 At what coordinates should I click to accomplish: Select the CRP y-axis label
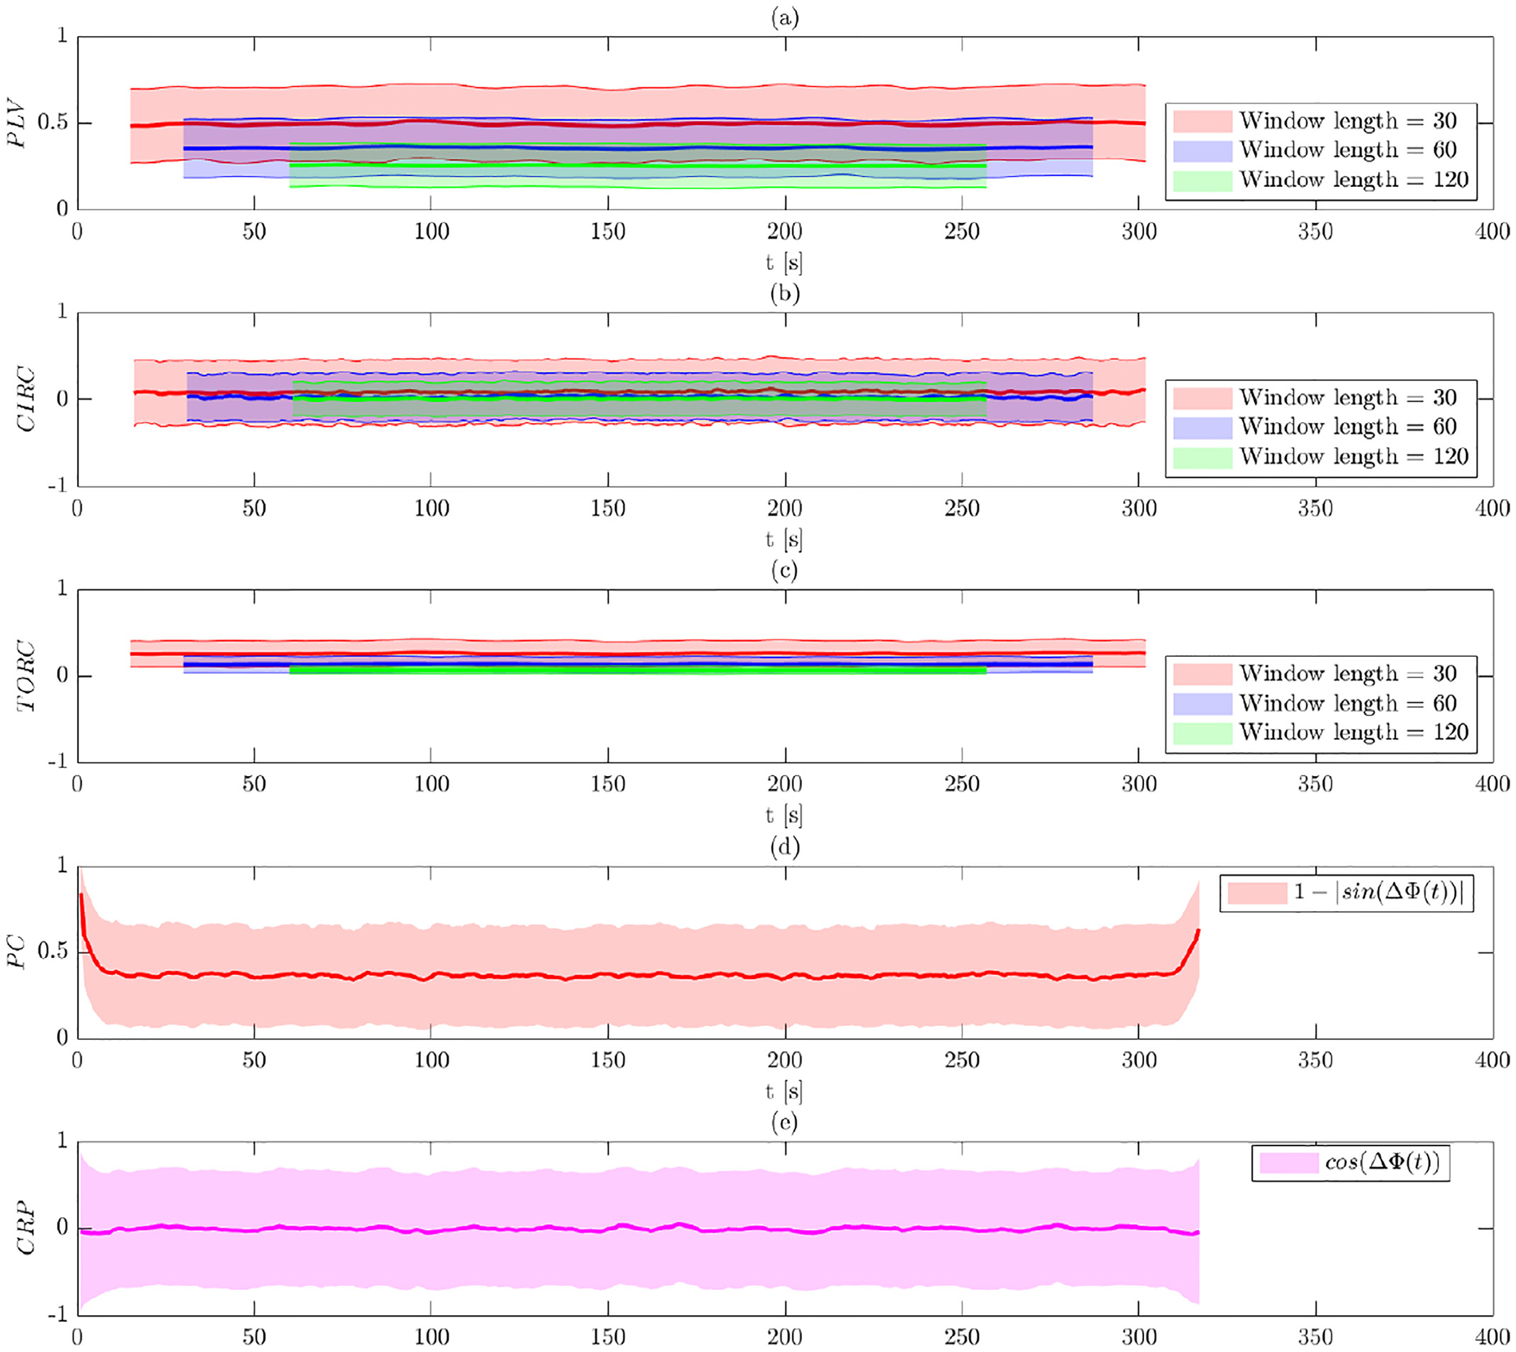click(x=25, y=1228)
